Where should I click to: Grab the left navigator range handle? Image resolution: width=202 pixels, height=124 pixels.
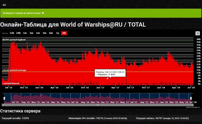click(x=4, y=98)
